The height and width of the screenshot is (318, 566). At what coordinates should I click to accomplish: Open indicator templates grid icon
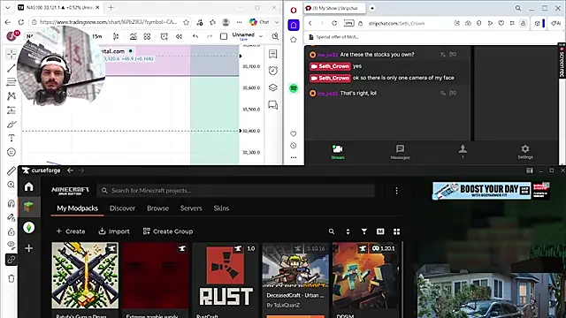[x=147, y=36]
